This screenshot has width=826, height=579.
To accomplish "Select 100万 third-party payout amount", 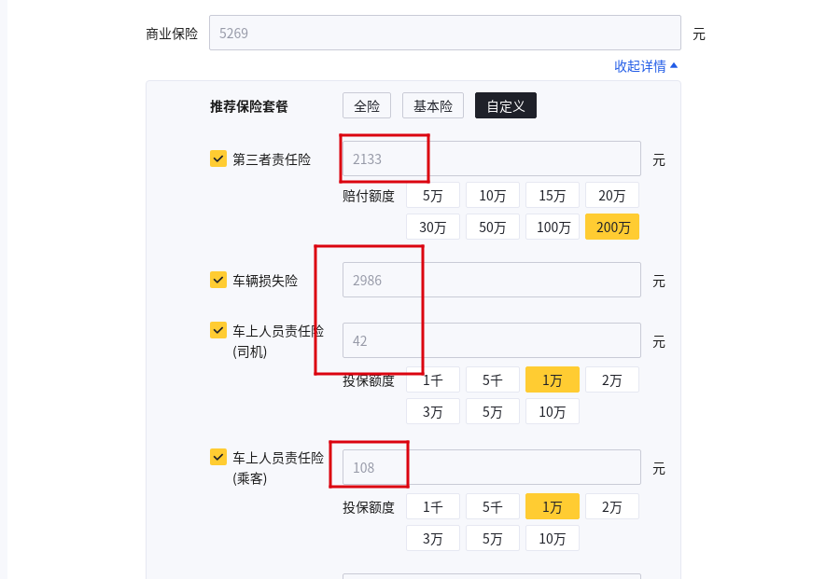I will pos(553,227).
